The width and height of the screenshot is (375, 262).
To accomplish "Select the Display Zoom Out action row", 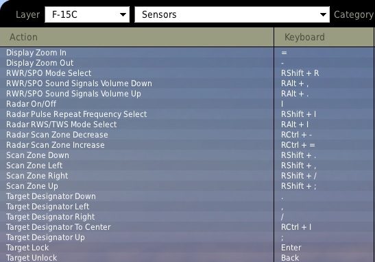I will [137, 63].
